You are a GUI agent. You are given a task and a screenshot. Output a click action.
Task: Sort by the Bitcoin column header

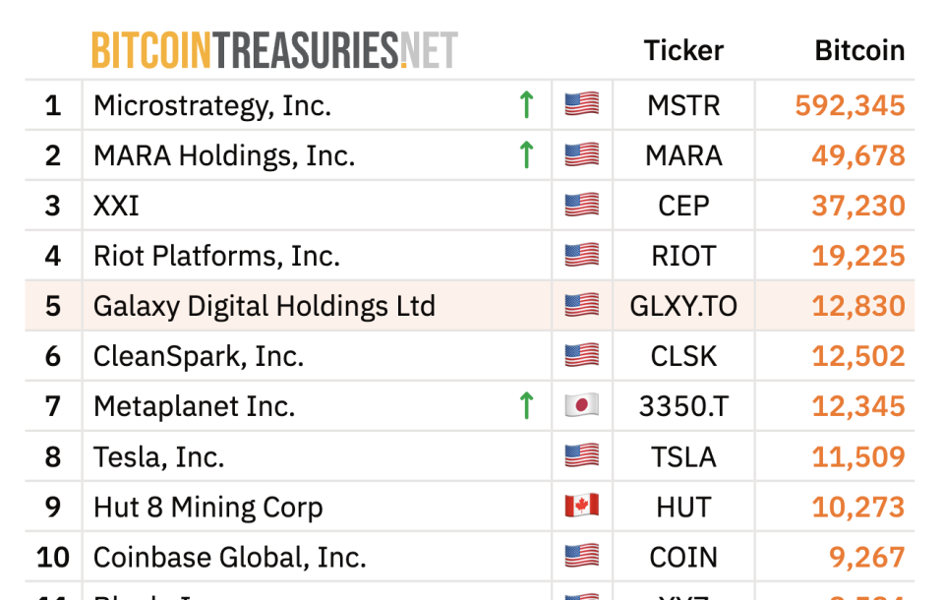[x=859, y=50]
